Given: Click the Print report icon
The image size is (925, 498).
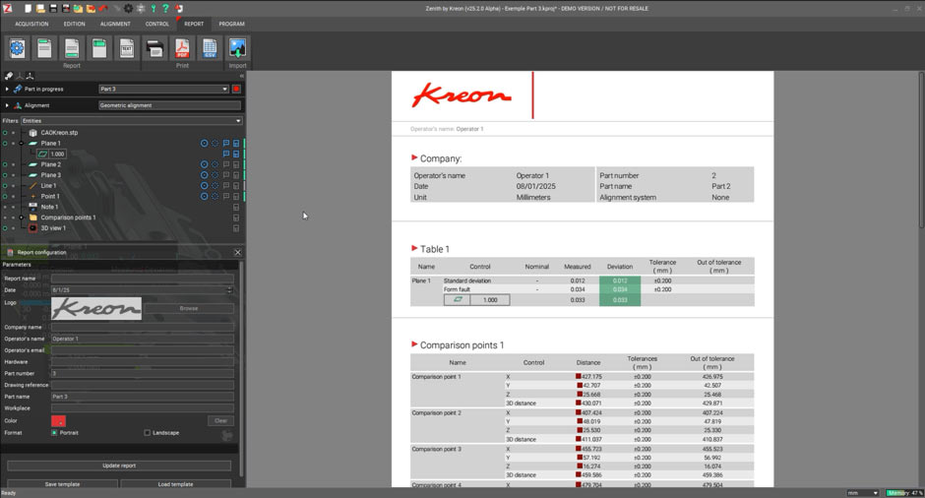Looking at the screenshot, I should point(154,47).
